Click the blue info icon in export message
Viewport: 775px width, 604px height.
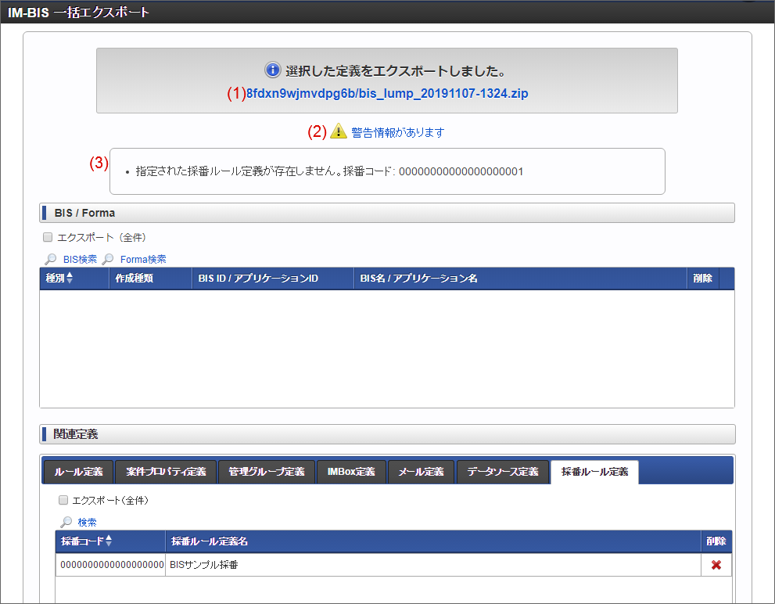[x=272, y=70]
